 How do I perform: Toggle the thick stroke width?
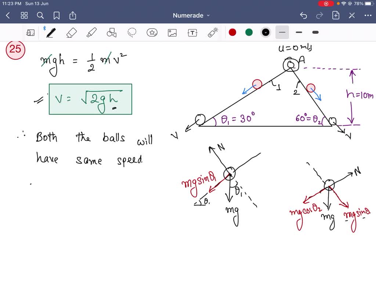point(315,32)
